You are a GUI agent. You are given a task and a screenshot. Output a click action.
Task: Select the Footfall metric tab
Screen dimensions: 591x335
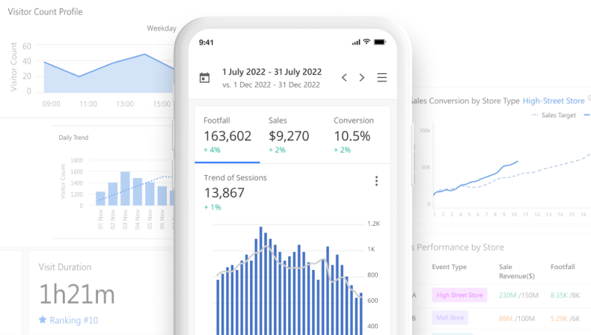coord(227,135)
